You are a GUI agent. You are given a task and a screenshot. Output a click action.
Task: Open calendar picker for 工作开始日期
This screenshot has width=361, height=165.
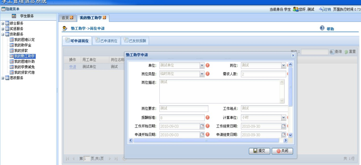pyautogui.click(x=202, y=126)
